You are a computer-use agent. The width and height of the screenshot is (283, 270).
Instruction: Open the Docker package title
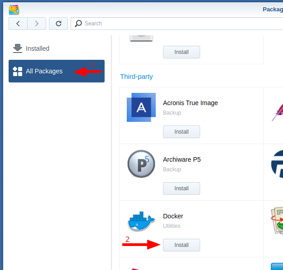(x=173, y=216)
